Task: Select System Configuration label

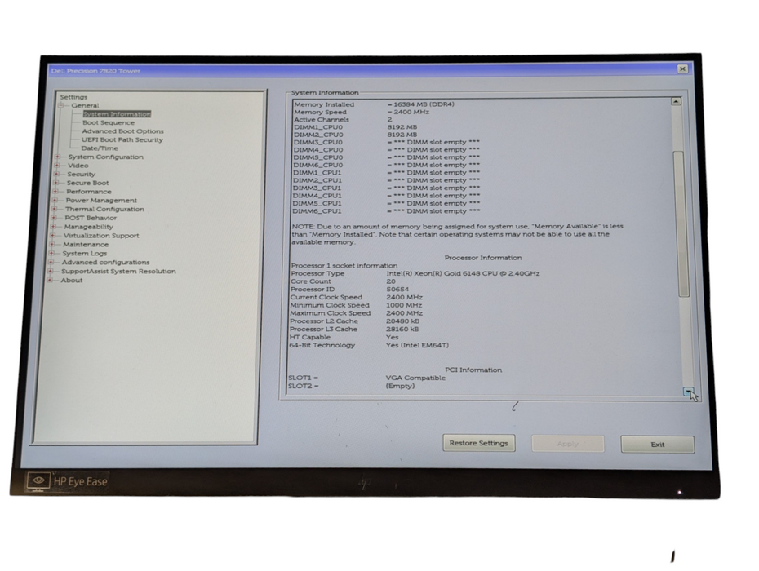Action: point(106,157)
